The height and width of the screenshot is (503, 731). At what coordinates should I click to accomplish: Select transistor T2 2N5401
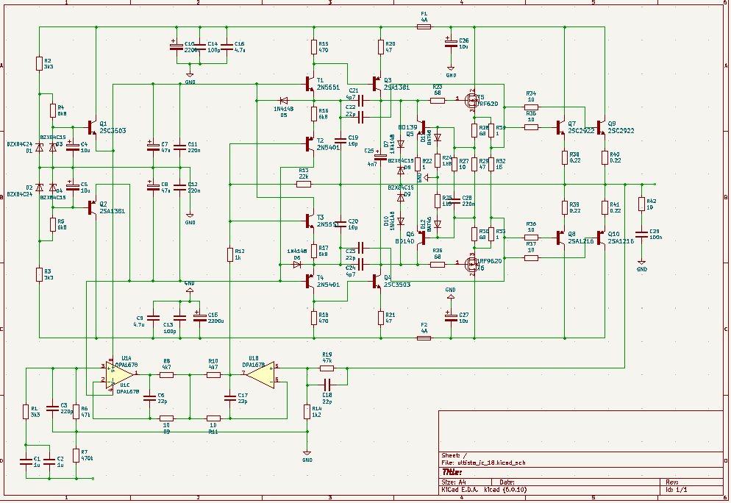click(310, 144)
